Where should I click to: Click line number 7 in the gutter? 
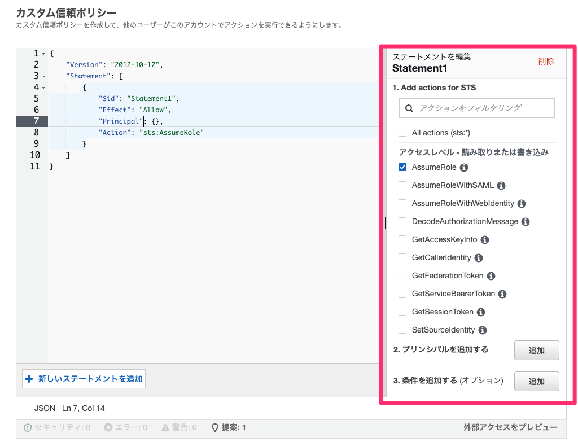(x=36, y=121)
